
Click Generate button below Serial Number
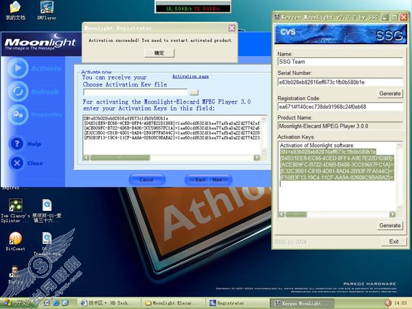point(390,93)
